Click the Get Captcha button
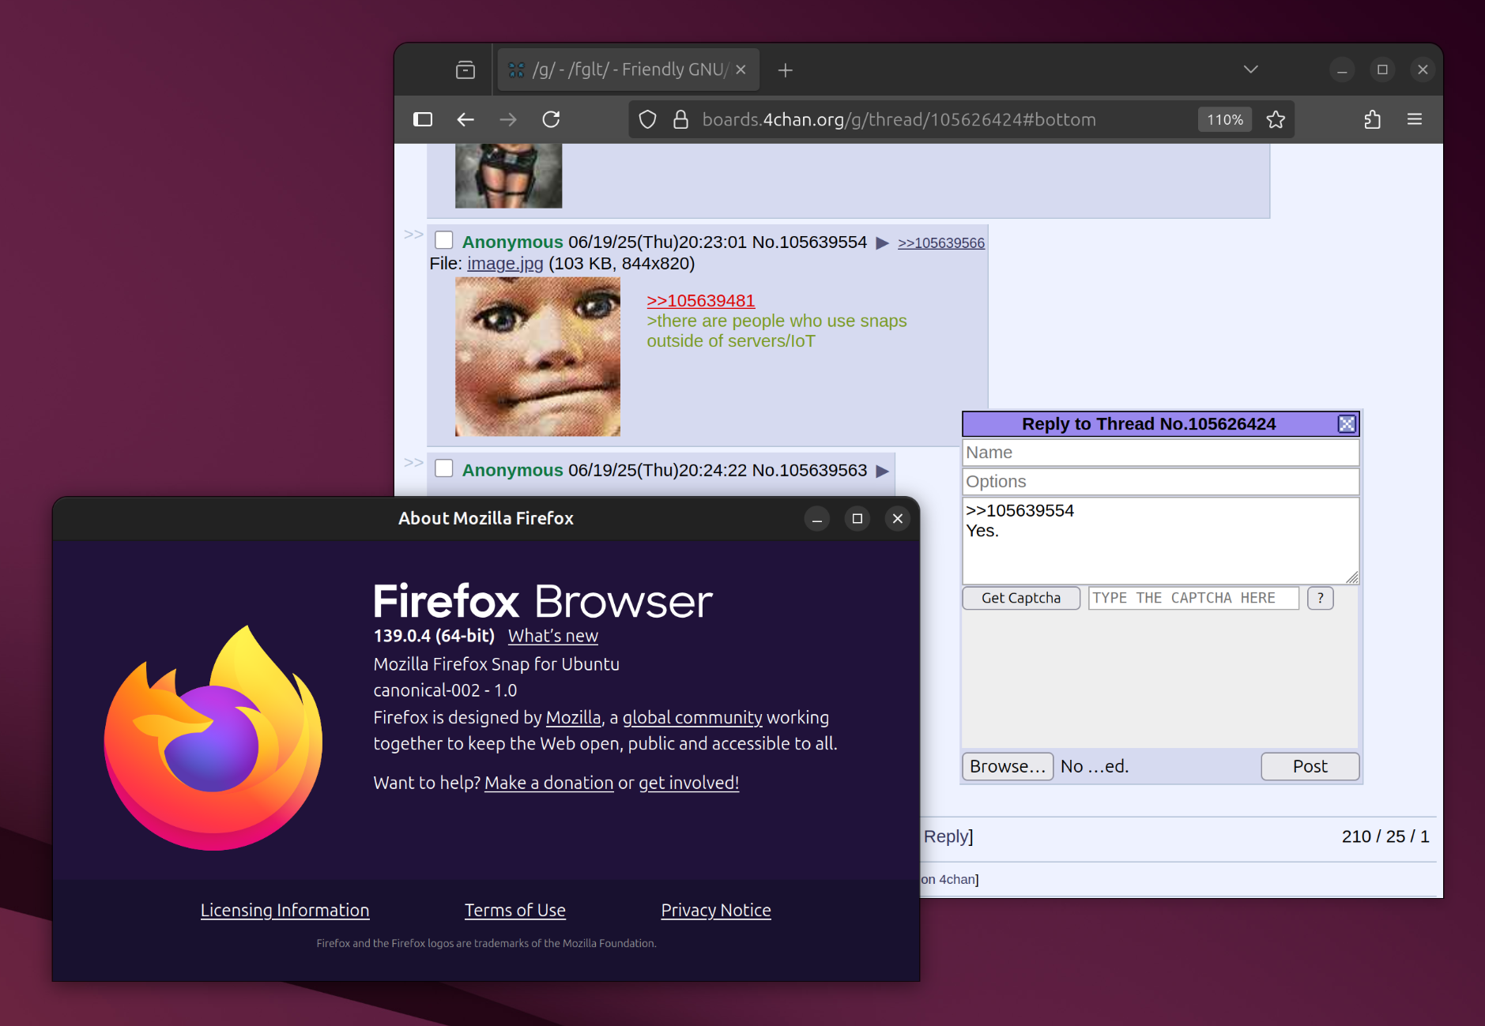 (1021, 598)
